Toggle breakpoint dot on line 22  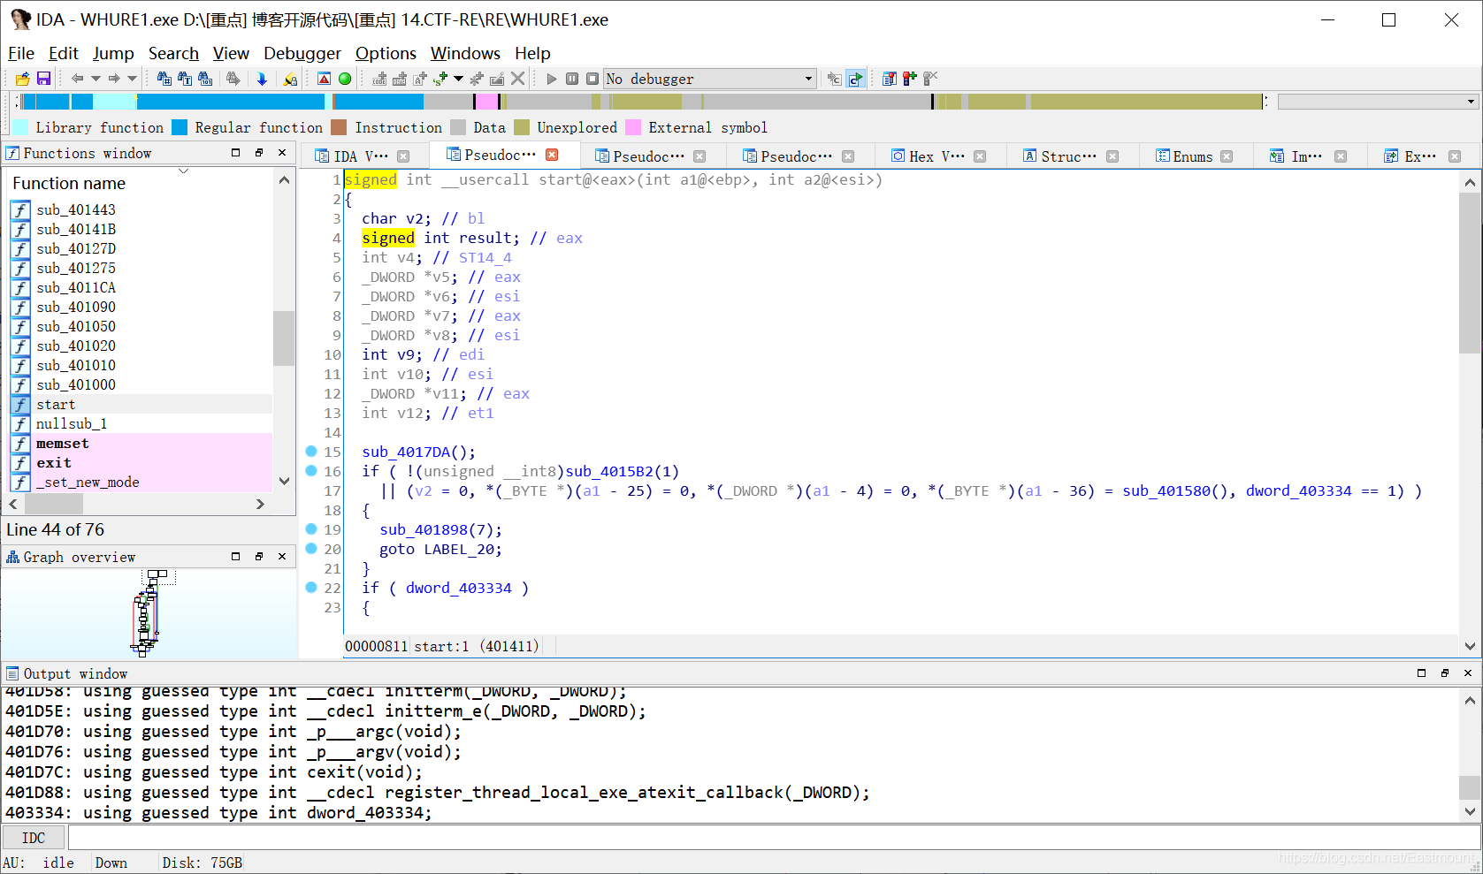coord(311,587)
